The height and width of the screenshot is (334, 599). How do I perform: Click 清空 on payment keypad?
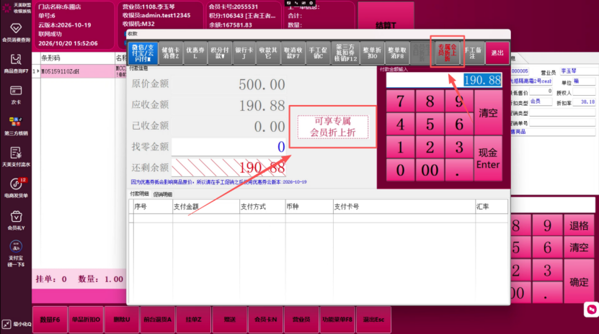488,113
